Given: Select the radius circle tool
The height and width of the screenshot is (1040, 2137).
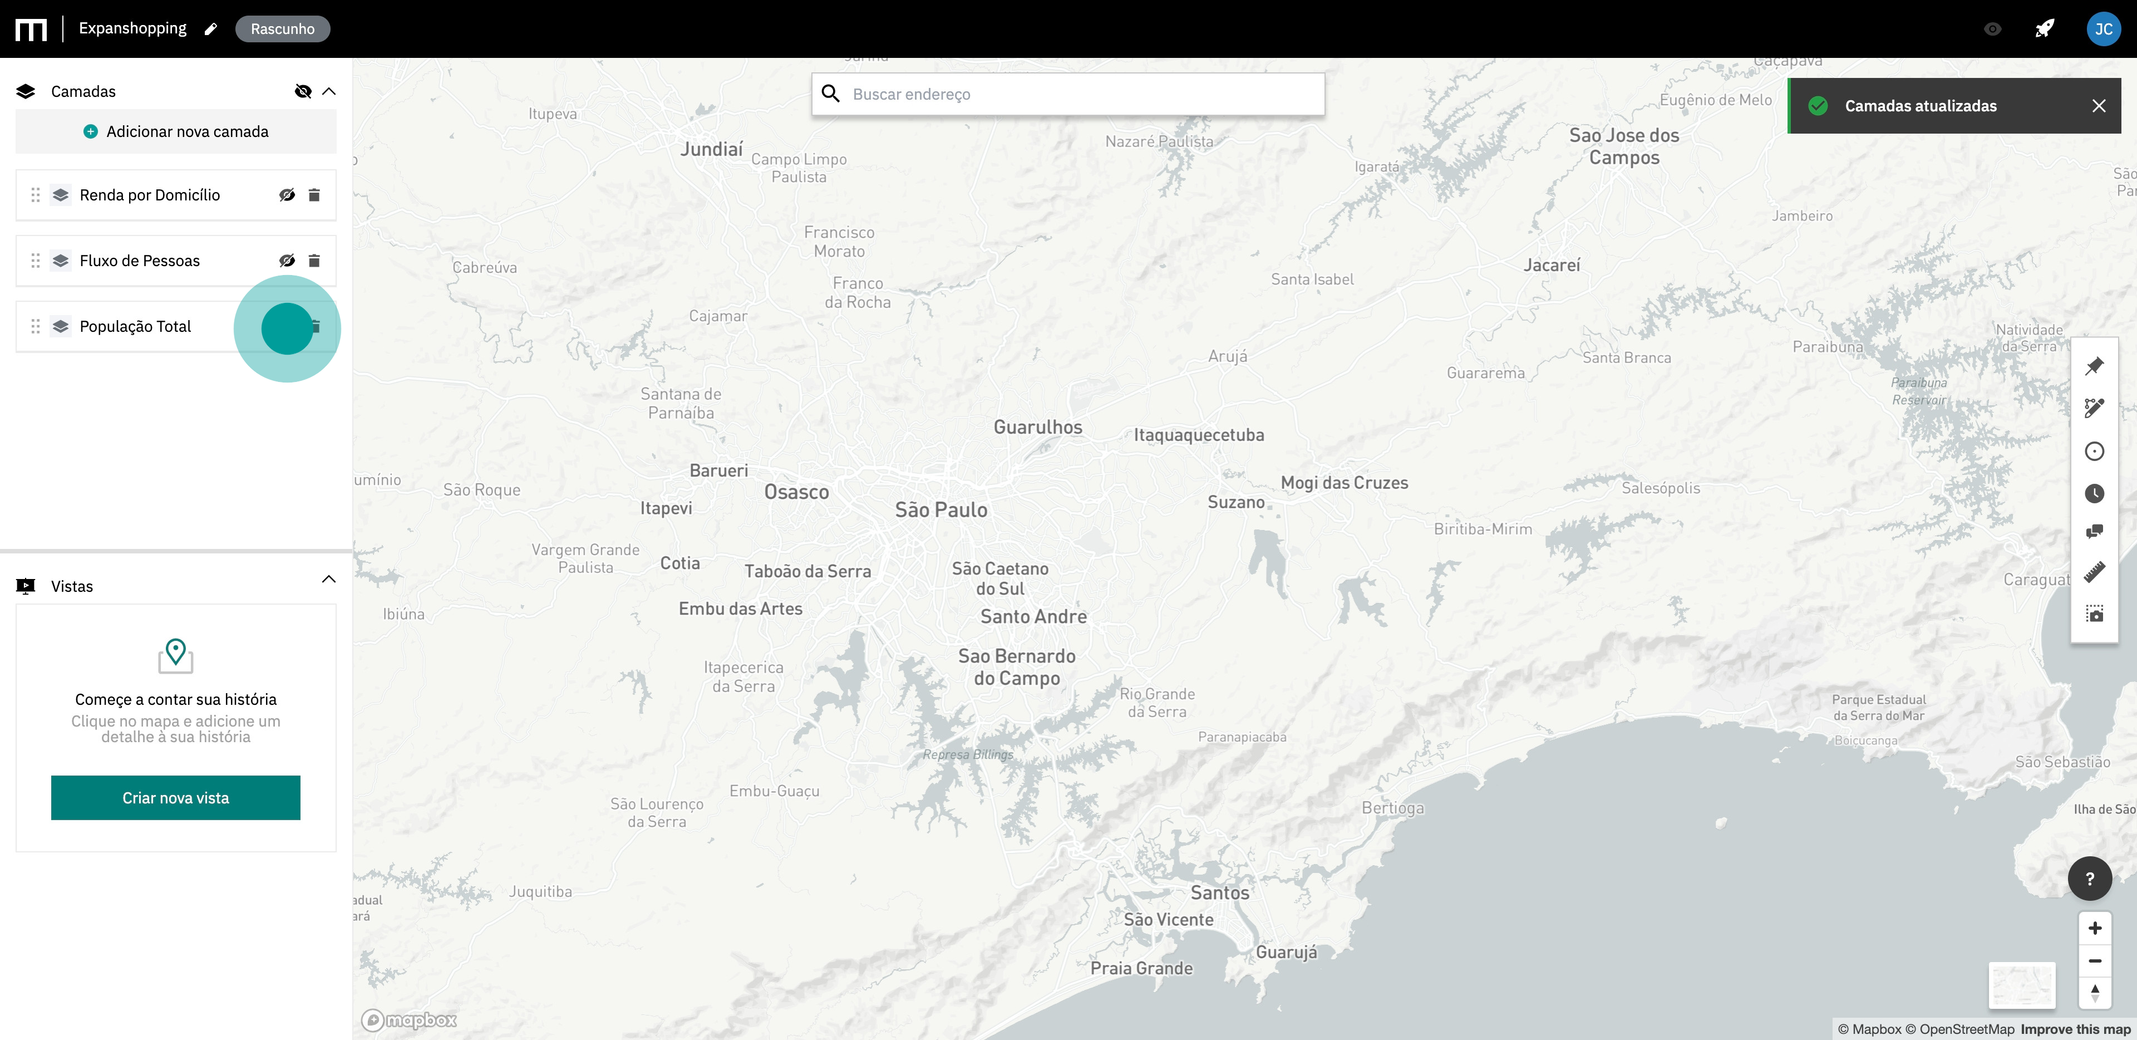Looking at the screenshot, I should click(2094, 451).
